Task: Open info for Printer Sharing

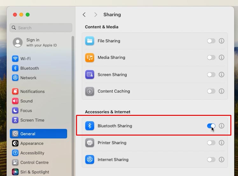Action: click(x=221, y=143)
